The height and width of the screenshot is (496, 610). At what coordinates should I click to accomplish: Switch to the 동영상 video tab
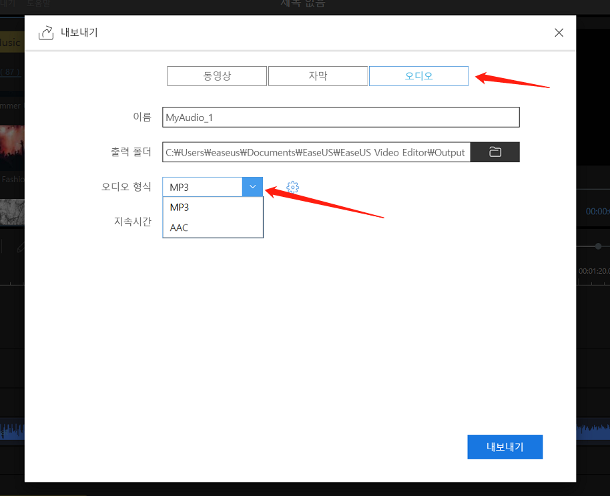click(217, 76)
